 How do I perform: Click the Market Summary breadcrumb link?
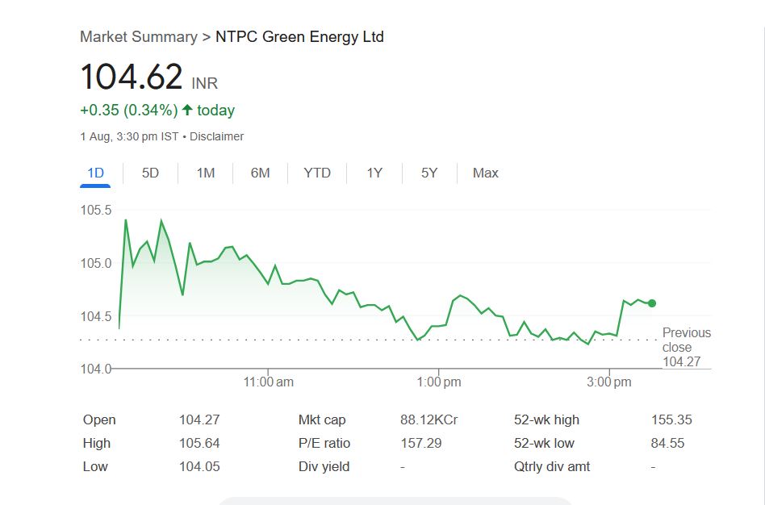click(138, 37)
